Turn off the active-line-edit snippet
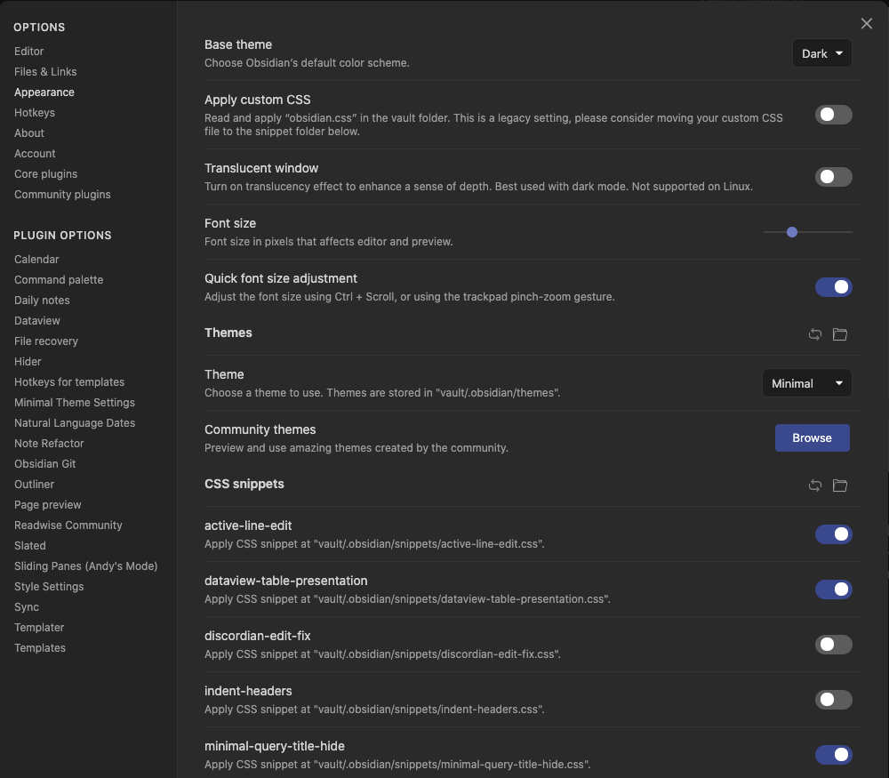 (833, 534)
